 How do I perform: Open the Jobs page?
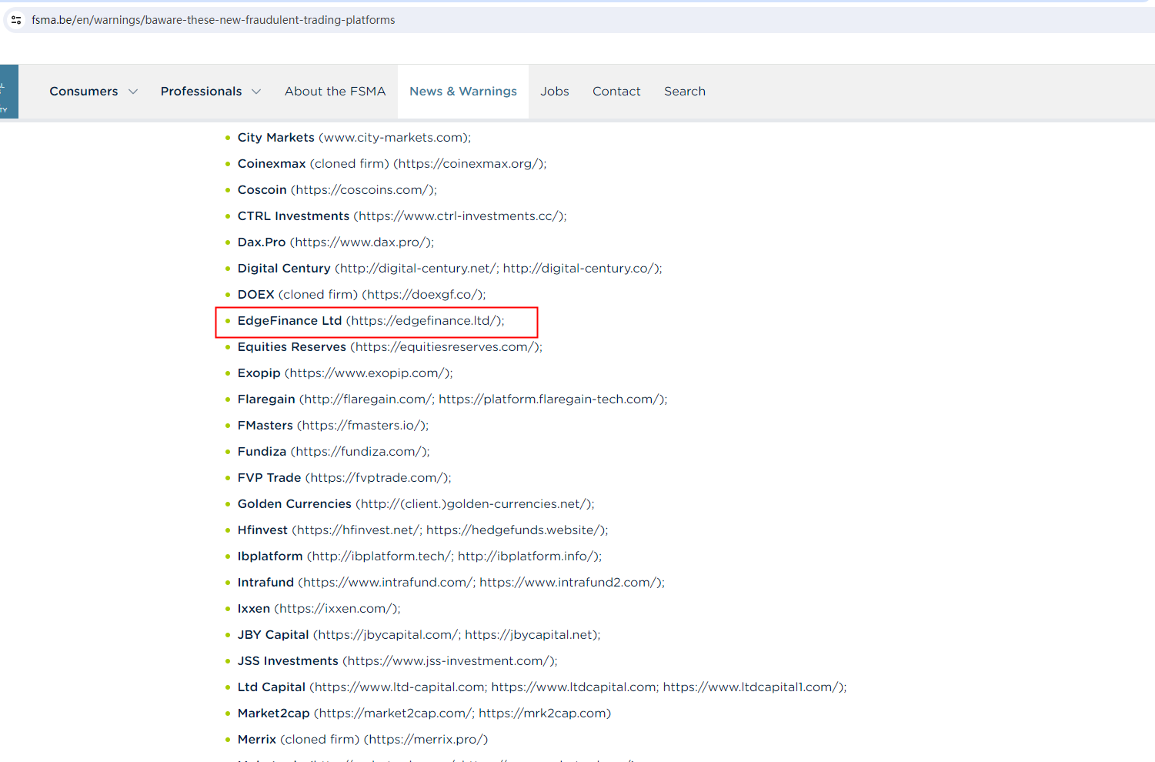[554, 92]
